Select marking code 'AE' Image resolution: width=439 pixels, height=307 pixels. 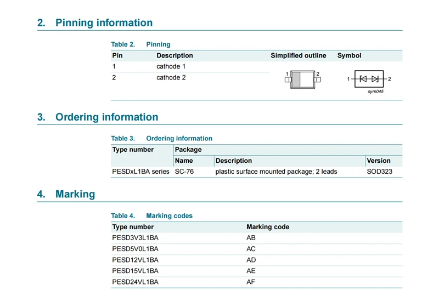251,271
